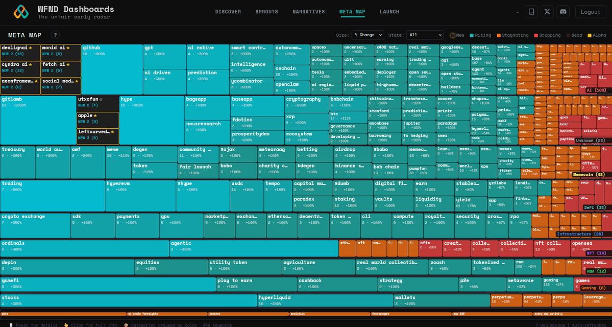Click the dark Dead legend swatch
Image resolution: width=612 pixels, height=327 pixels.
pyautogui.click(x=568, y=35)
